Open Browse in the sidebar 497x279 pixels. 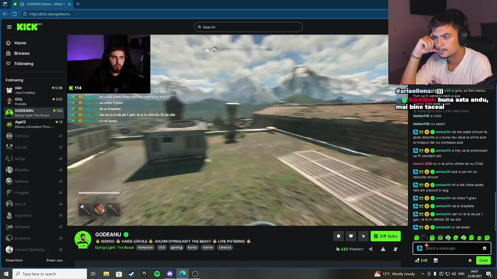[22, 53]
